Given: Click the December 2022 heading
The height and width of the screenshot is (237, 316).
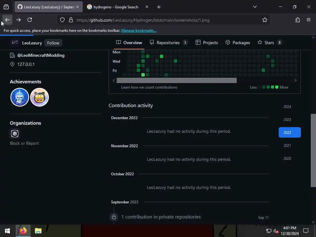Looking at the screenshot, I should coord(124,118).
